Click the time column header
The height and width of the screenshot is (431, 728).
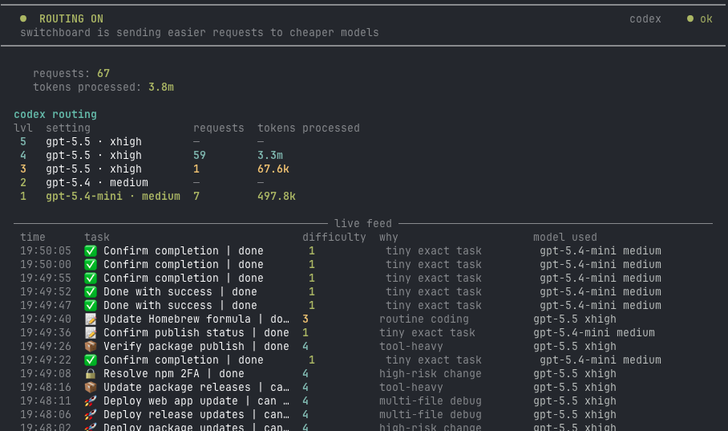33,237
